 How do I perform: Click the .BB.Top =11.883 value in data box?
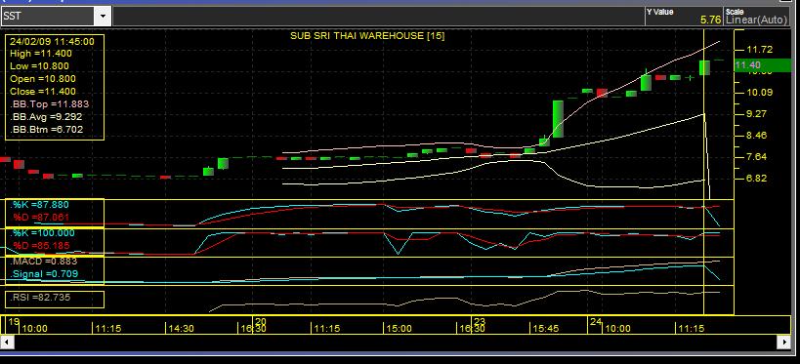50,104
